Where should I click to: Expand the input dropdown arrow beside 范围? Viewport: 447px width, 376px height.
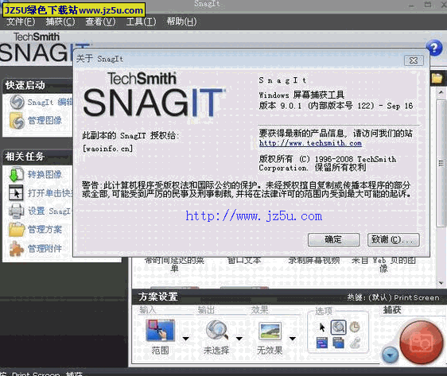186,339
